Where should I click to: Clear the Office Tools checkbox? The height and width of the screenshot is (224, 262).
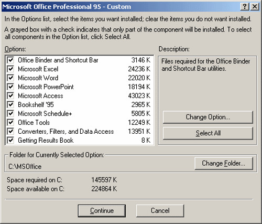10,122
